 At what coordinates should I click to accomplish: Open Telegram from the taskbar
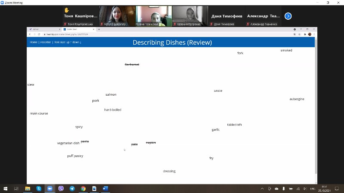point(72,188)
